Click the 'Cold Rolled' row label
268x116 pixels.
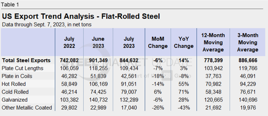click(15, 92)
